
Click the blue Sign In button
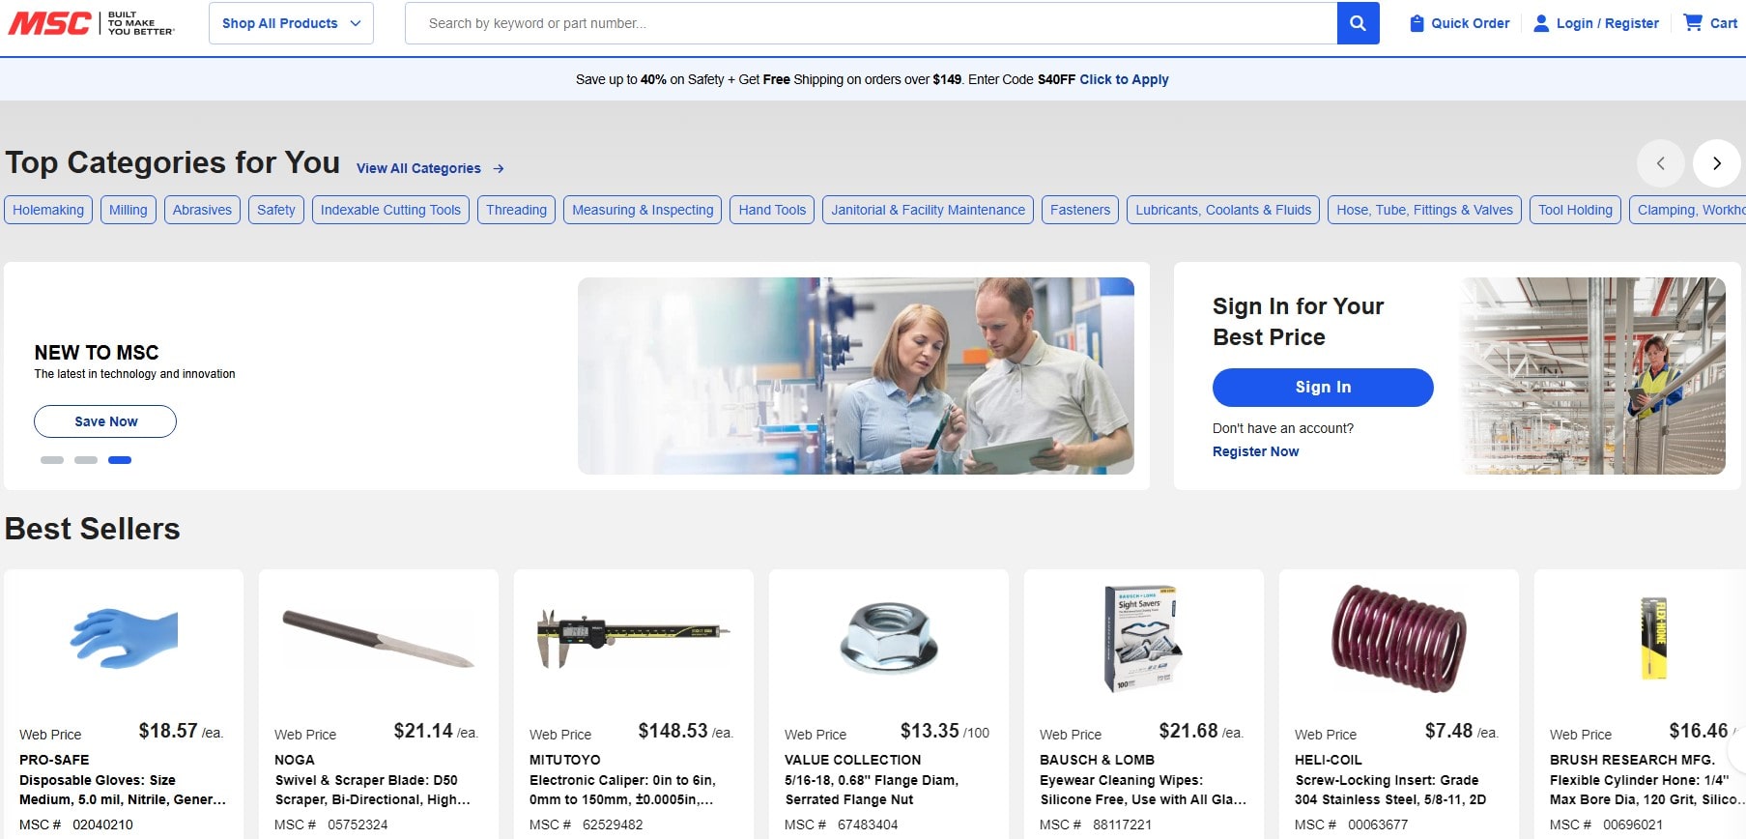pos(1323,388)
